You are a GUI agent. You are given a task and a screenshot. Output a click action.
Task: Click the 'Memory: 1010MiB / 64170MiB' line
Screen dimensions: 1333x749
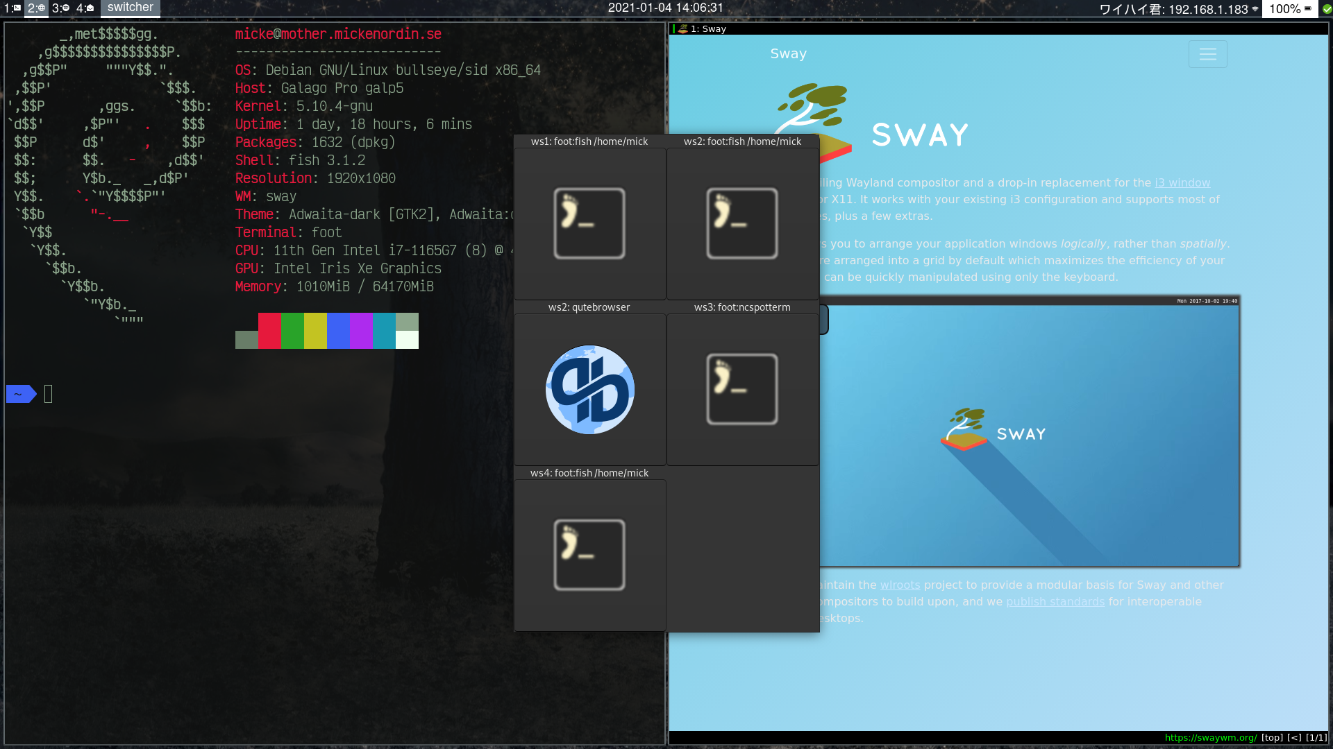point(334,286)
